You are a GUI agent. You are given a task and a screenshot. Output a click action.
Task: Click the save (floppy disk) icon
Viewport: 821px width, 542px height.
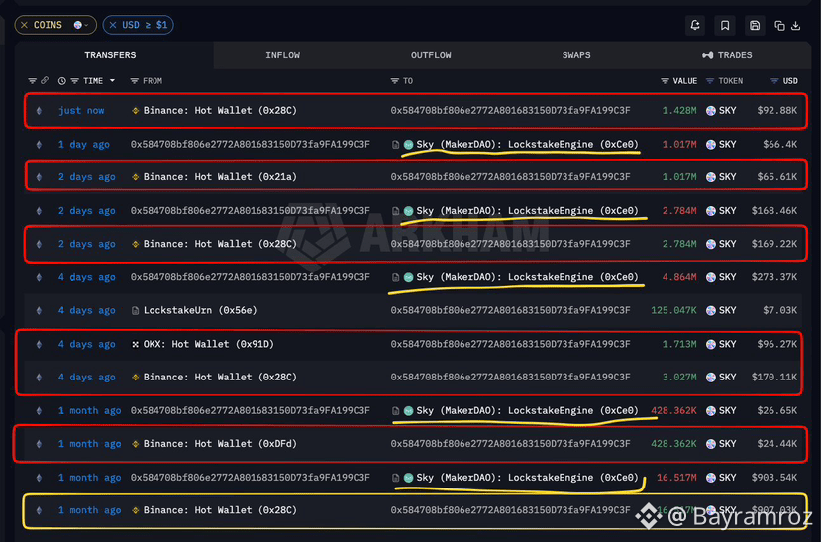[755, 25]
